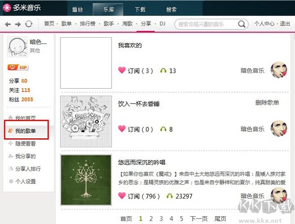
Task: Click the 删除歌单 link
Action: (267, 102)
